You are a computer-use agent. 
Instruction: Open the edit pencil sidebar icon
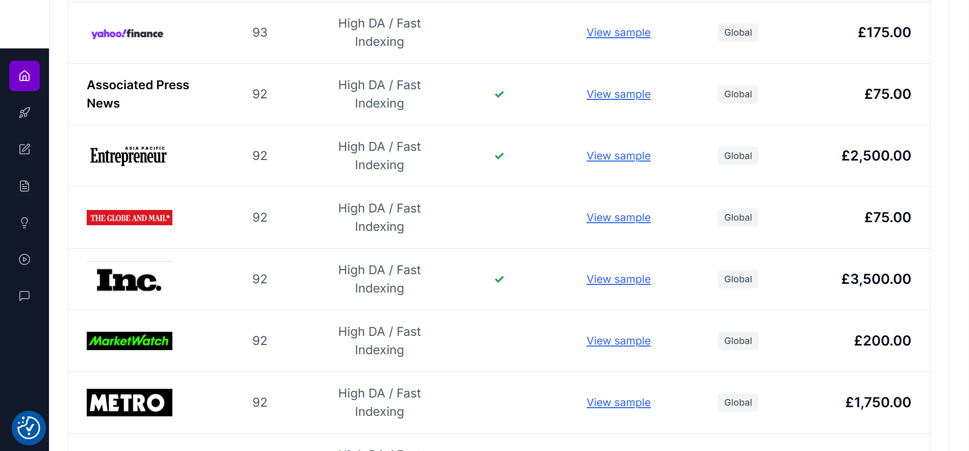24,149
